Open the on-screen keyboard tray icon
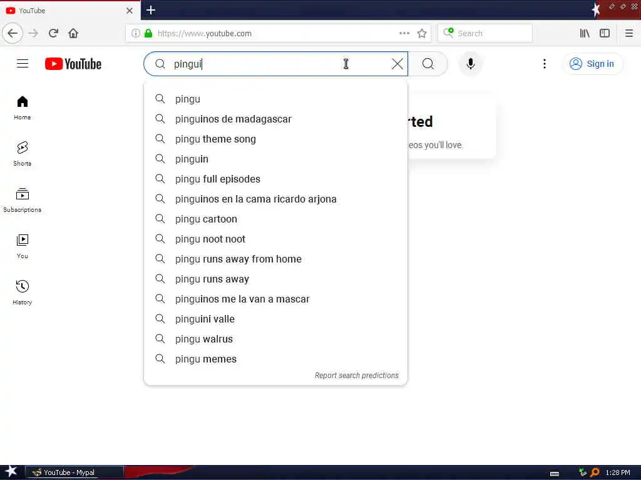 pyautogui.click(x=555, y=474)
